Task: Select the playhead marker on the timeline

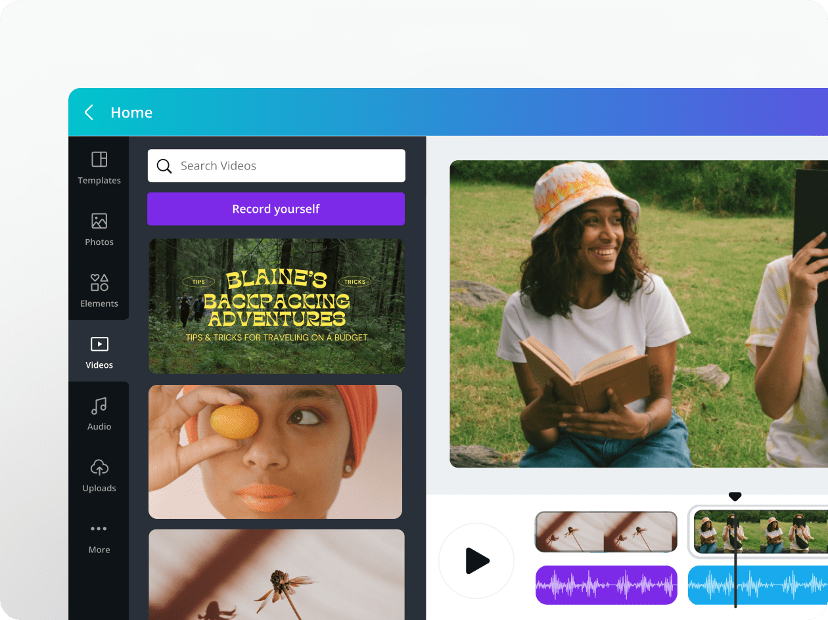Action: 735,497
